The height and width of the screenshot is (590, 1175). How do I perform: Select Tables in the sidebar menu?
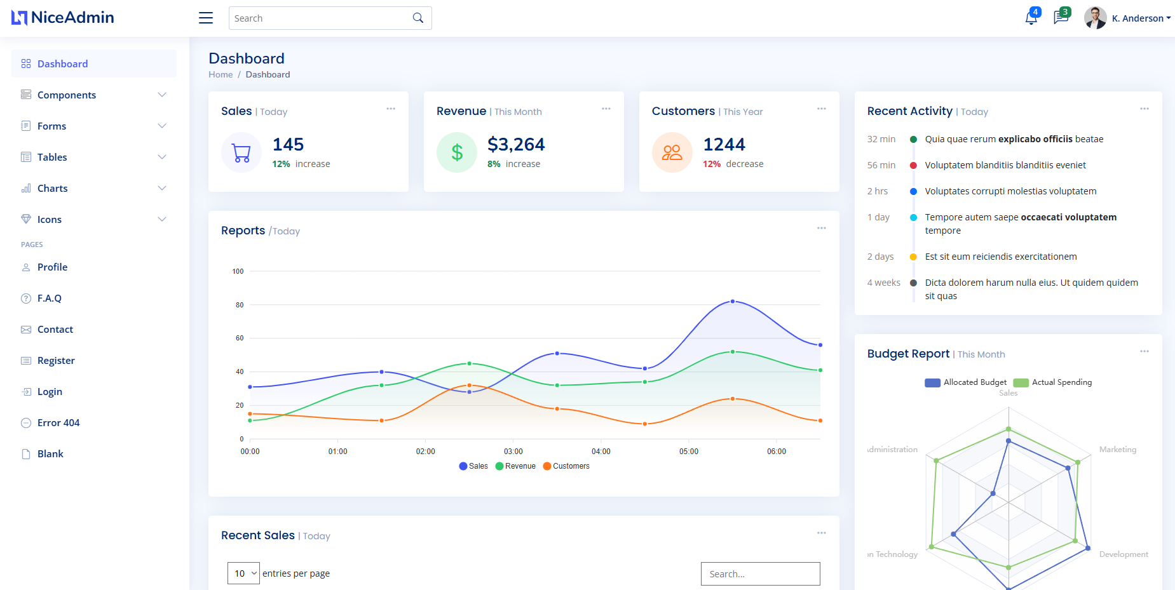click(51, 157)
